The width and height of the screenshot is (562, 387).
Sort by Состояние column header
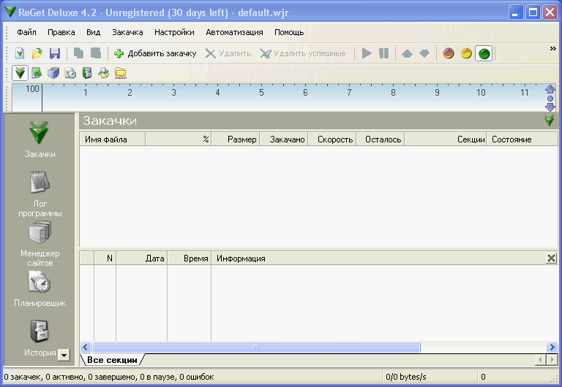pos(522,139)
